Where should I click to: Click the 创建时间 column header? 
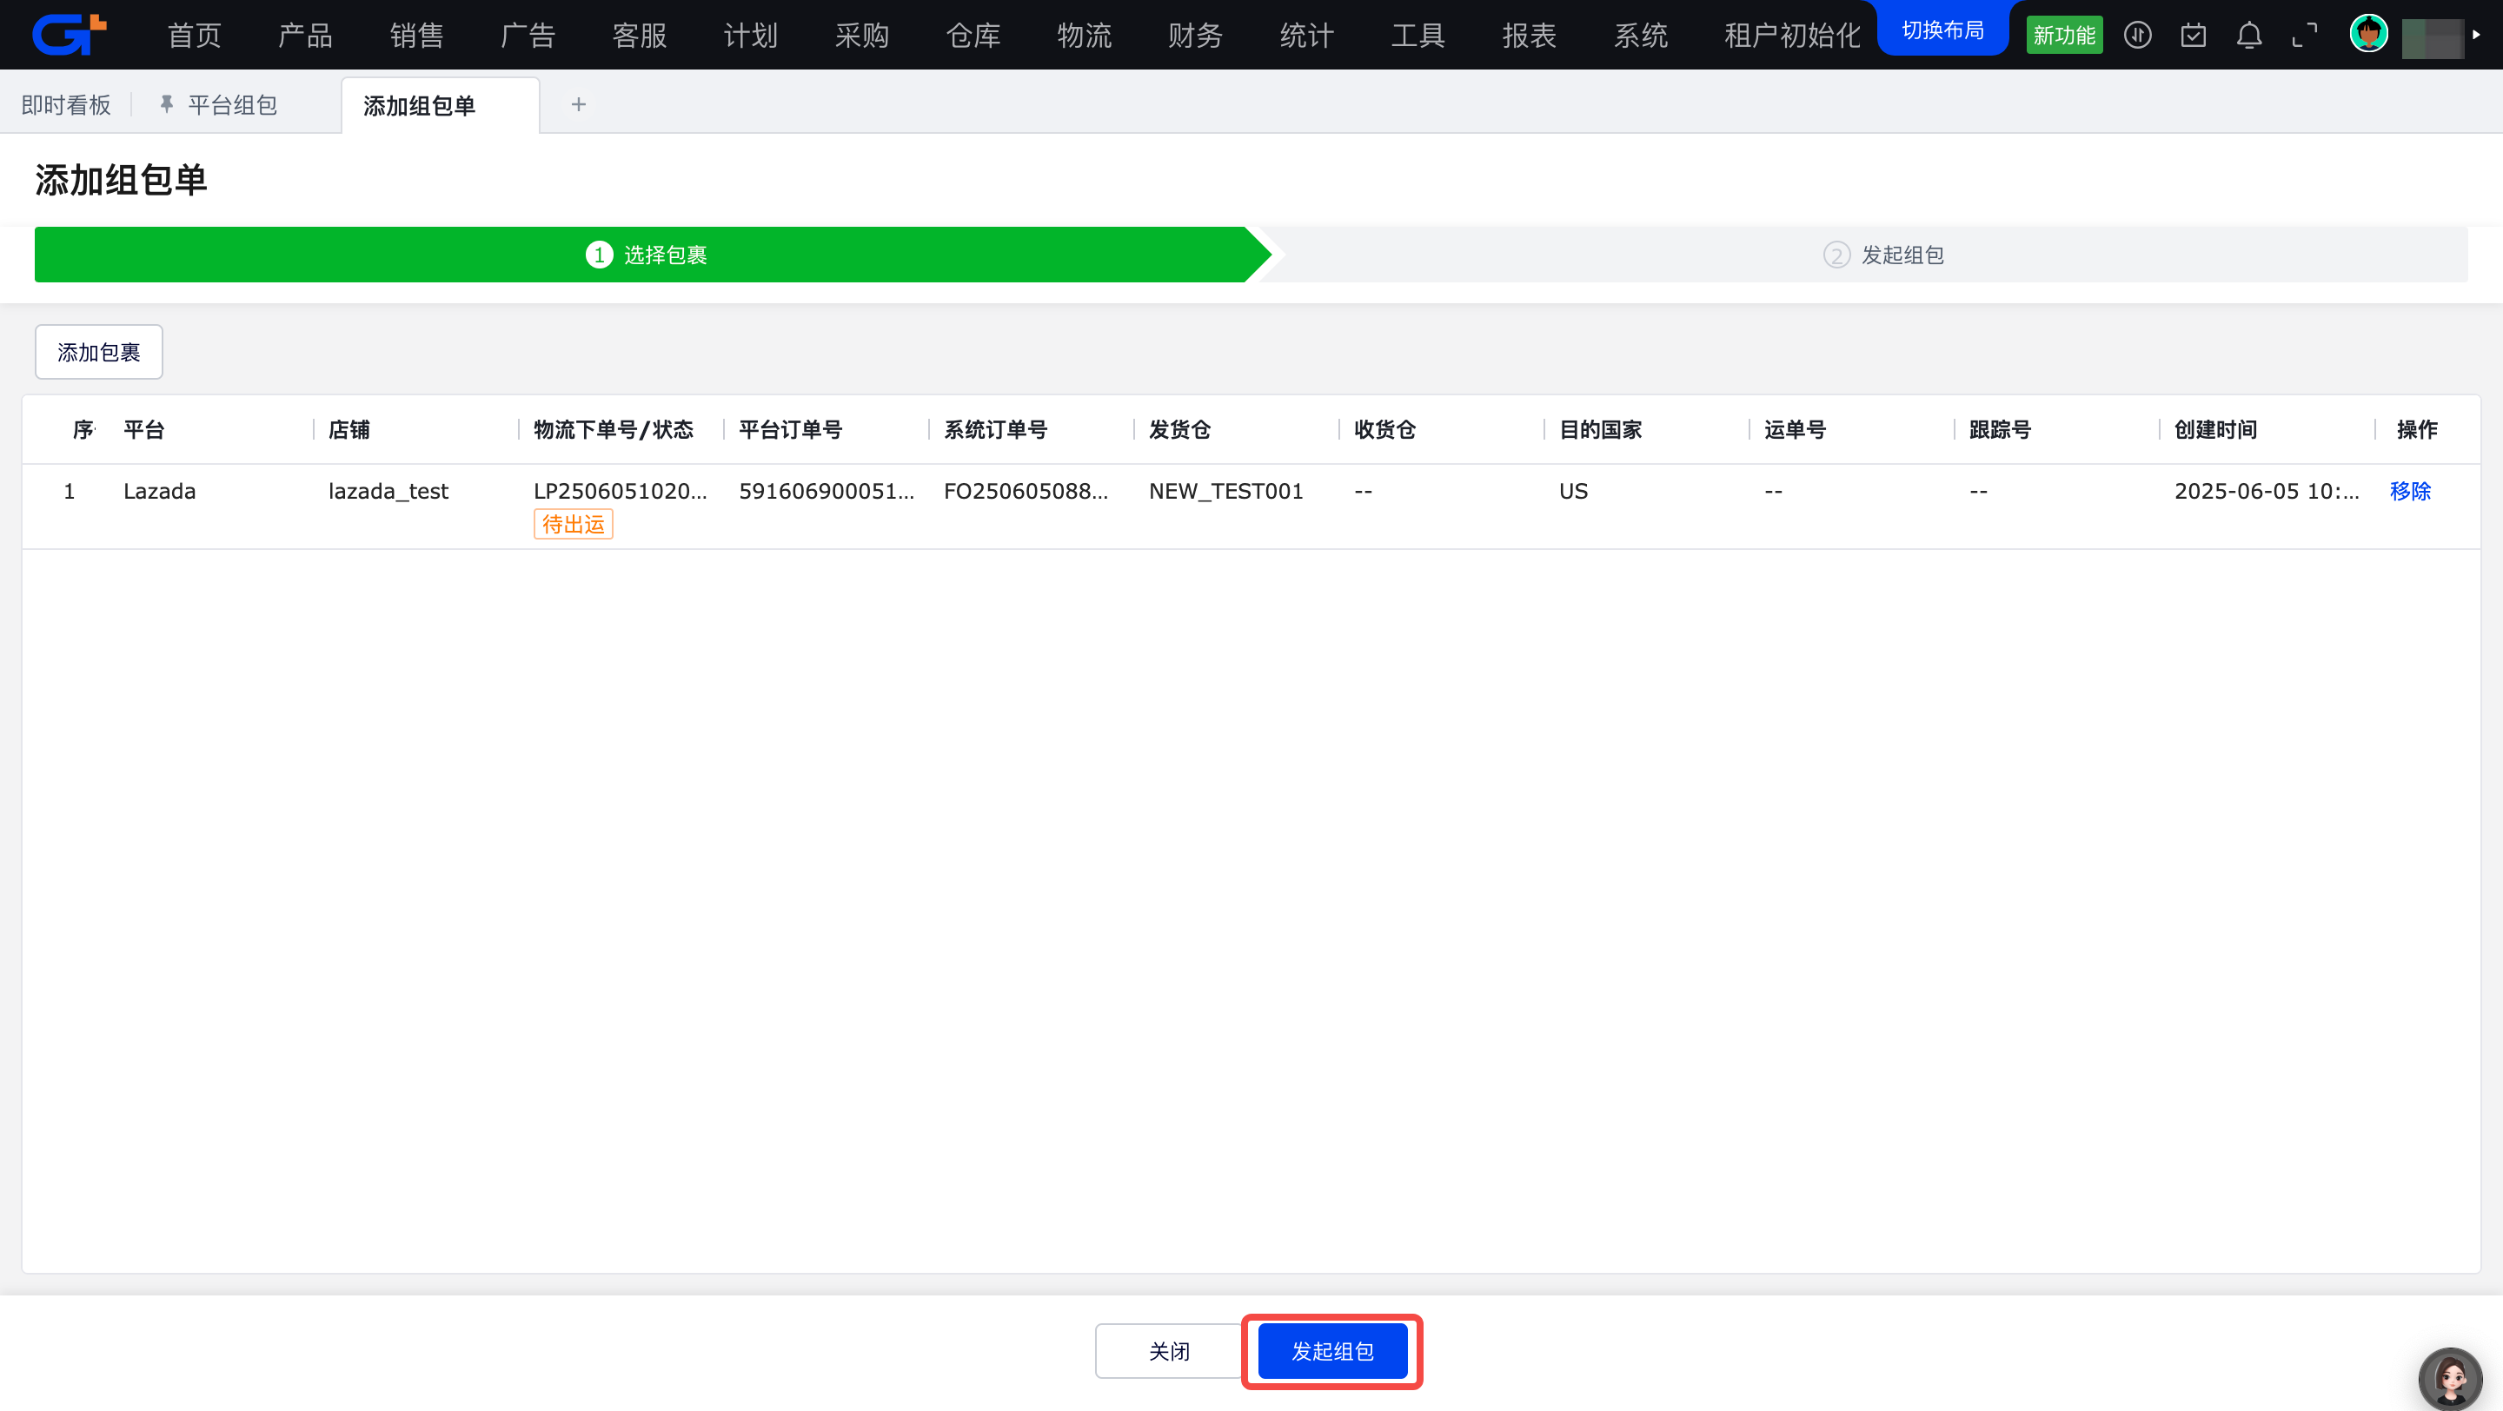pos(2215,429)
